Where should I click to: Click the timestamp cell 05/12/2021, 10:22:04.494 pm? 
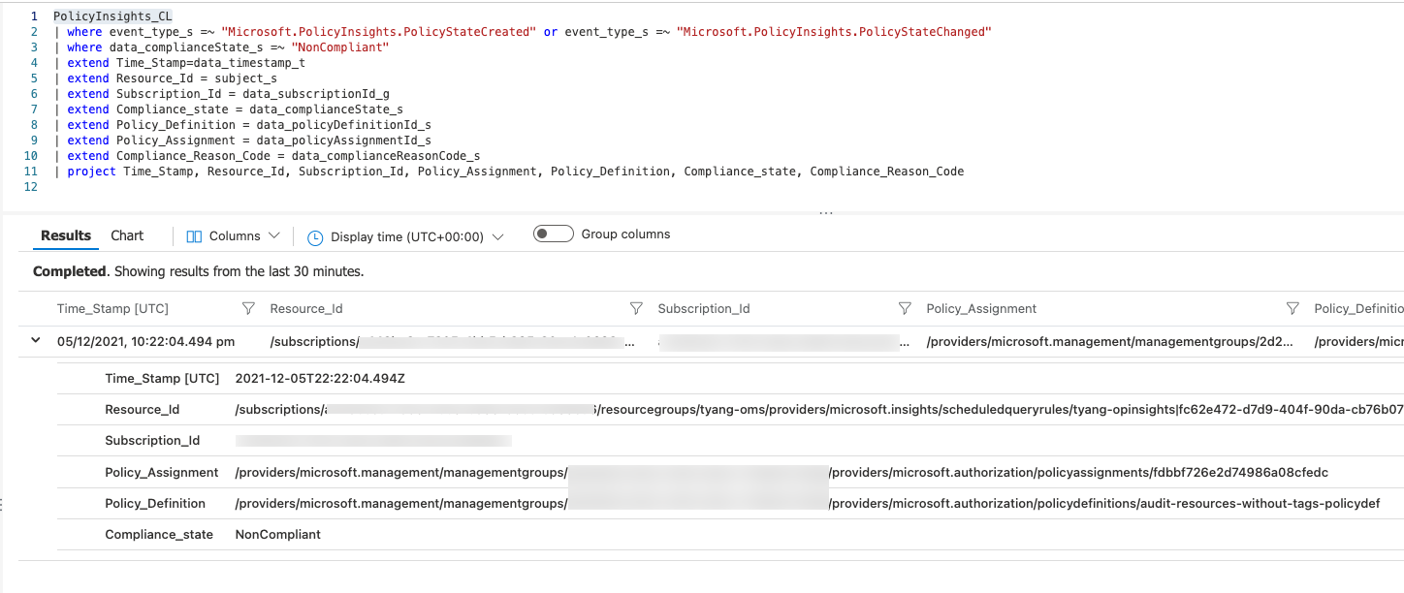tap(145, 341)
